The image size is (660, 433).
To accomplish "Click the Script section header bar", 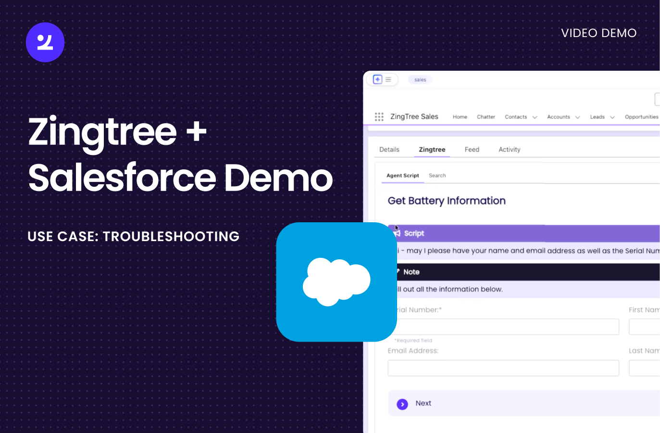I will coord(524,233).
